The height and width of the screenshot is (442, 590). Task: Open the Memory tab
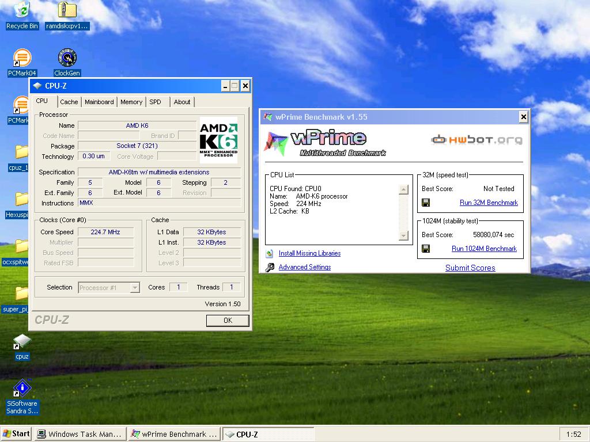tap(131, 102)
